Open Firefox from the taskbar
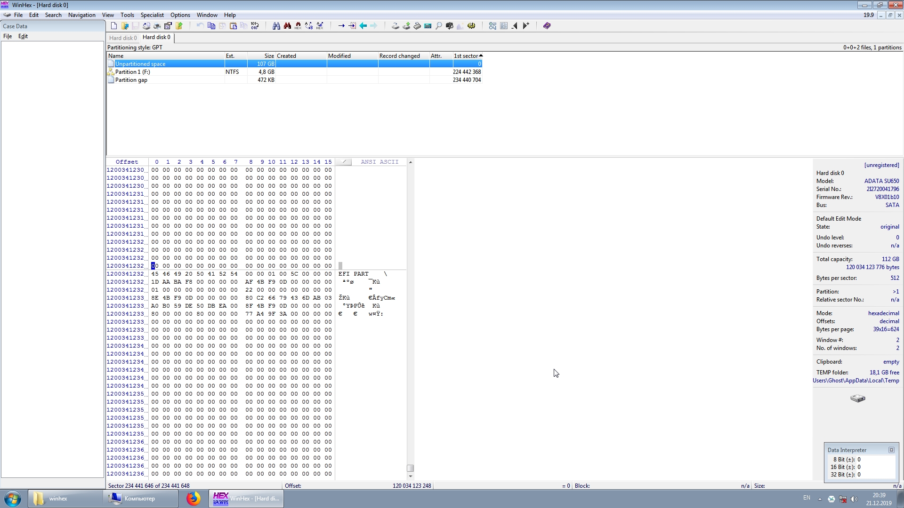The height and width of the screenshot is (508, 904). click(x=193, y=499)
